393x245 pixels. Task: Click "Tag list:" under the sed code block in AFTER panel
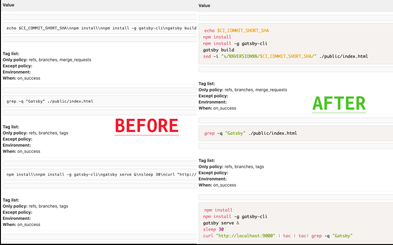click(x=207, y=84)
